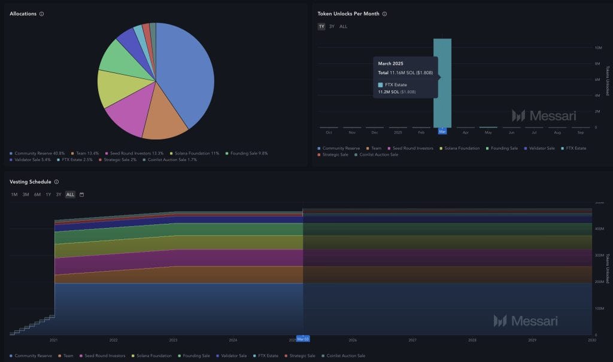The width and height of the screenshot is (613, 362).
Task: Set Vesting Schedule range to 1M
Action: 14,194
